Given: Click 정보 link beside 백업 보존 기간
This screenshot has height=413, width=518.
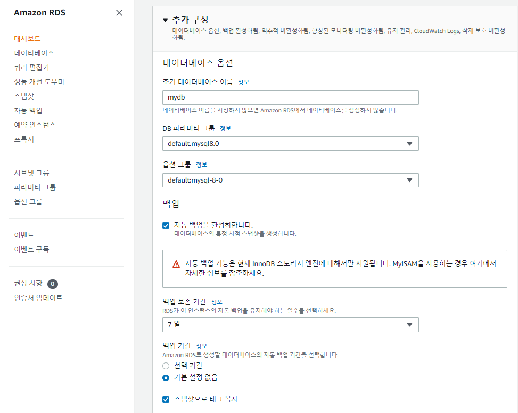Looking at the screenshot, I should tap(217, 302).
